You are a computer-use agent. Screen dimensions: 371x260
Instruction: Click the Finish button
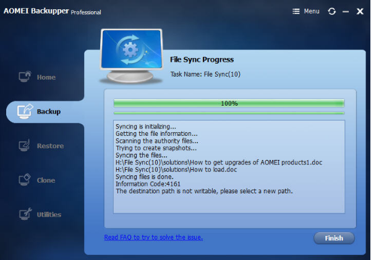[334, 238]
